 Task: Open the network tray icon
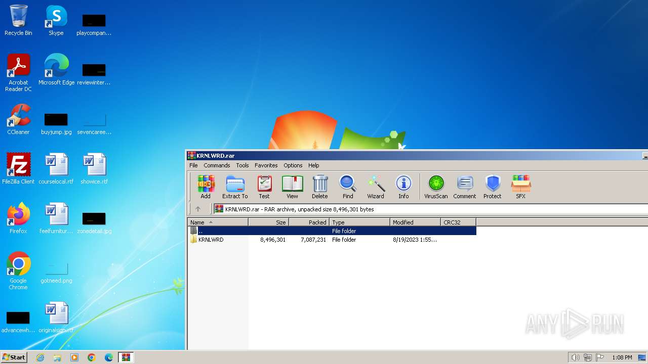(588, 357)
